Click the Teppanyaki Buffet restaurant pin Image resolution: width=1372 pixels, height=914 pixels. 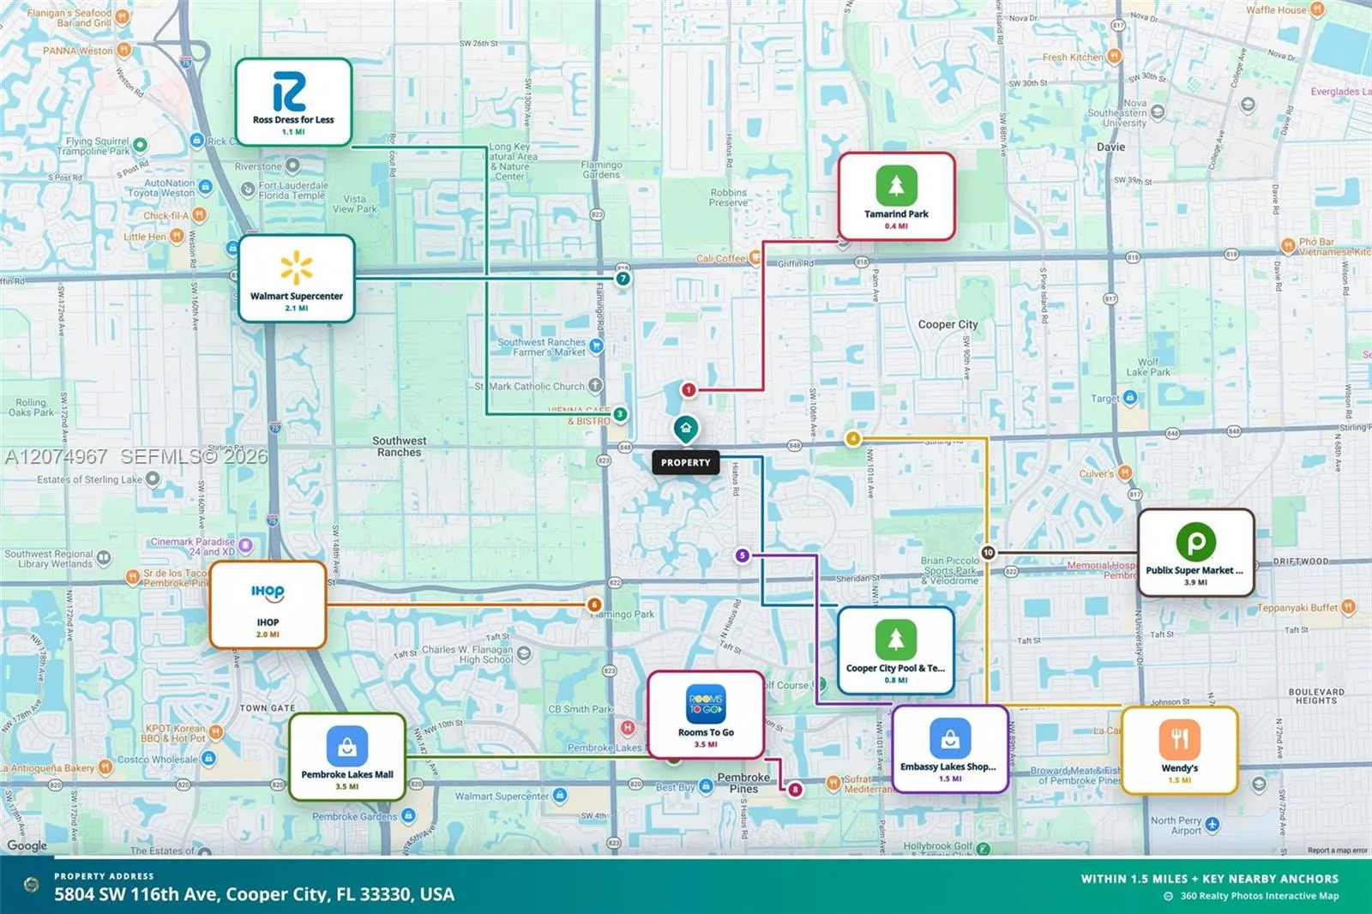1349,607
